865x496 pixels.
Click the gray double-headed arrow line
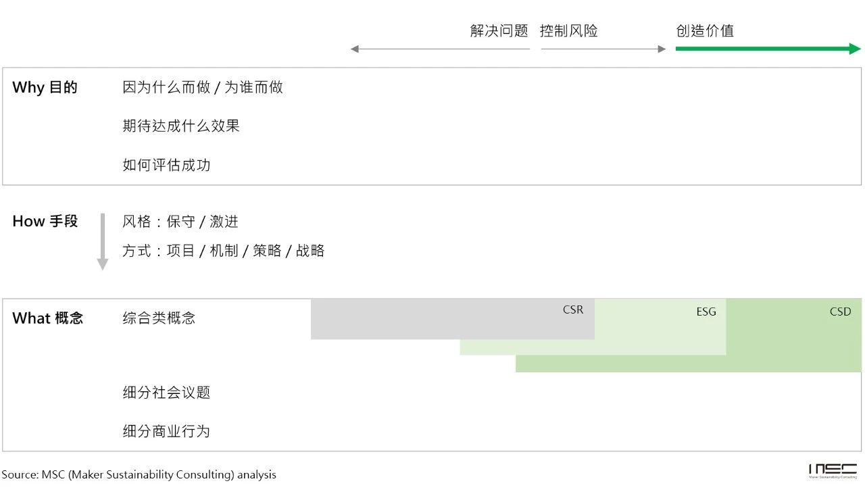508,49
